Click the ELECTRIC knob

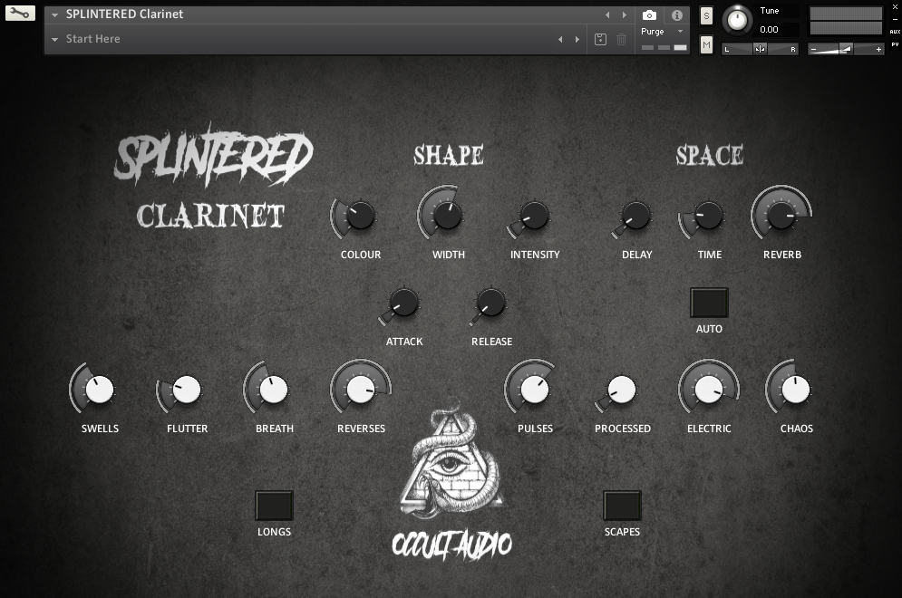[x=709, y=390]
